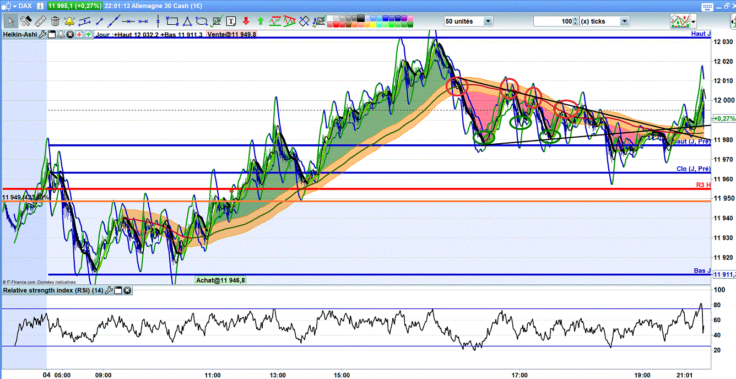The height and width of the screenshot is (379, 736).
Task: Expand the 50 unités dropdown
Action: (488, 21)
